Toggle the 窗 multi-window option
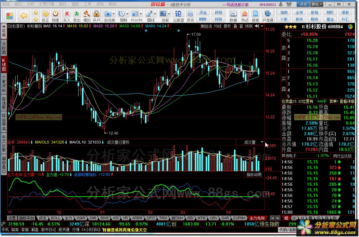The width and height of the screenshot is (359, 237). coord(241,26)
